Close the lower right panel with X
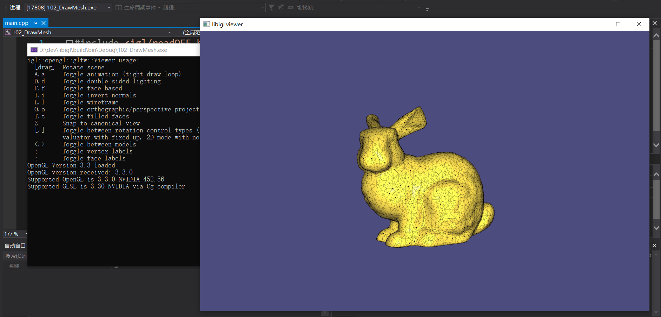The image size is (661, 317). [654, 246]
